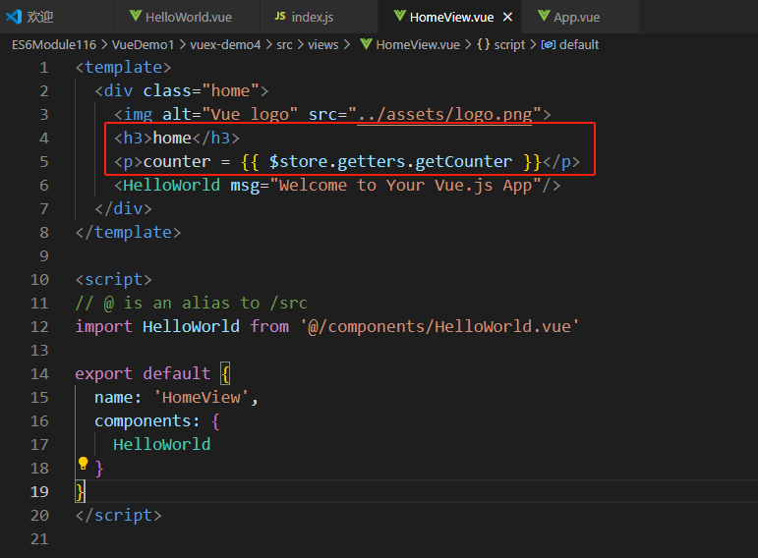This screenshot has width=758, height=558.
Task: Click script in the breadcrumb
Action: 509,45
